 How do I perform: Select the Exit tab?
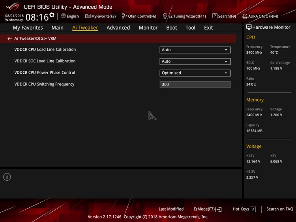click(208, 28)
